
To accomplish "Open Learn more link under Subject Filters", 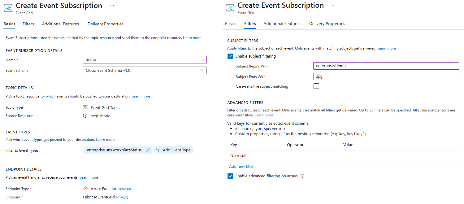I will tap(387, 48).
